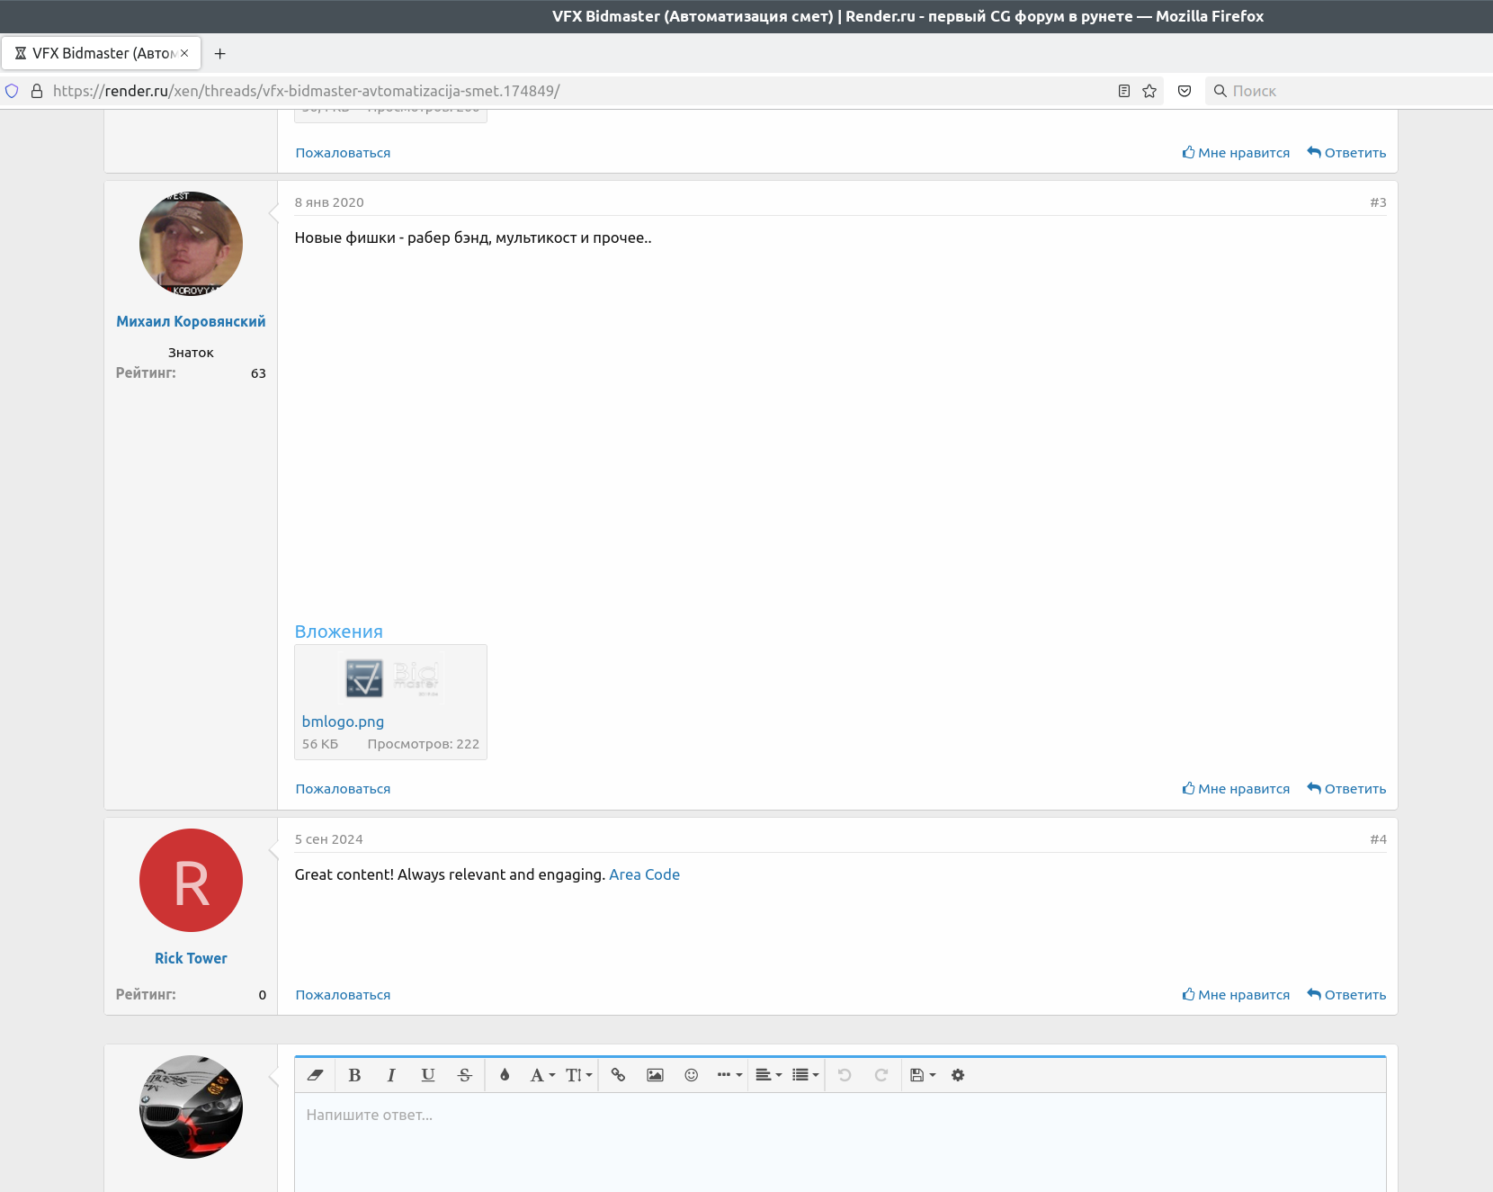Report Rick Tower's post #4
Screen dimensions: 1493x1192
[x=343, y=995]
